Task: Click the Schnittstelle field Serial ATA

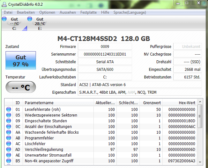Action: click(x=105, y=62)
